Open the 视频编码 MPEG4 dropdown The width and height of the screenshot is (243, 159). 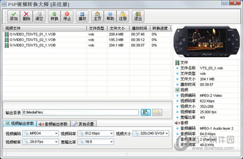40,133
